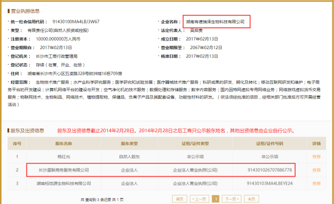Select page number 1 in pagination
Screen dimensions: 334x204
pyautogui.click(x=216, y=199)
